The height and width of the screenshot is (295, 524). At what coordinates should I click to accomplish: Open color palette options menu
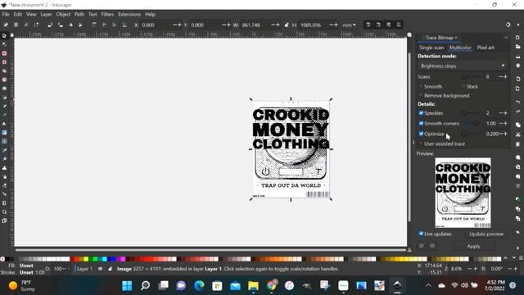[x=521, y=258]
